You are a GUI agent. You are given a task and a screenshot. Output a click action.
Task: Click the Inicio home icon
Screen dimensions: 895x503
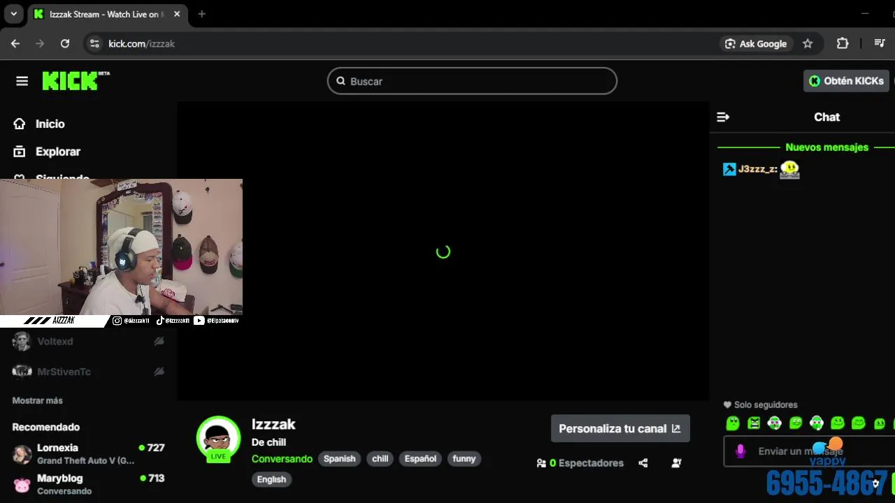(20, 124)
